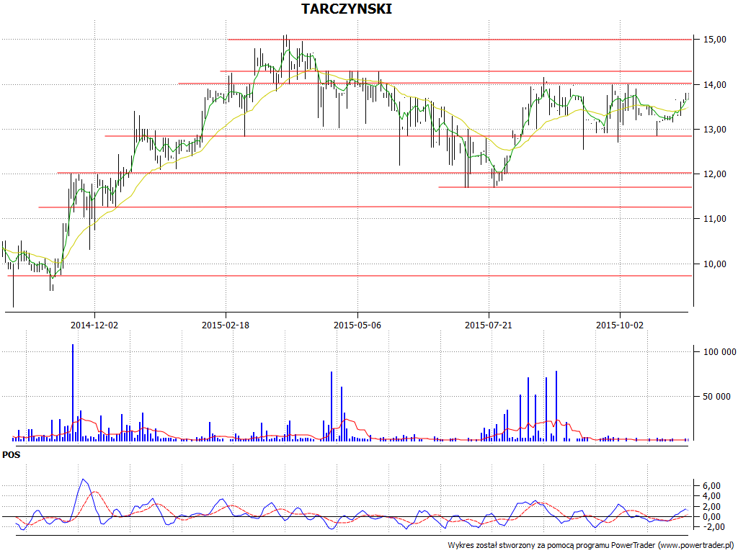738x553 pixels.
Task: Click the 2014-12-02 date label
Action: click(x=94, y=325)
